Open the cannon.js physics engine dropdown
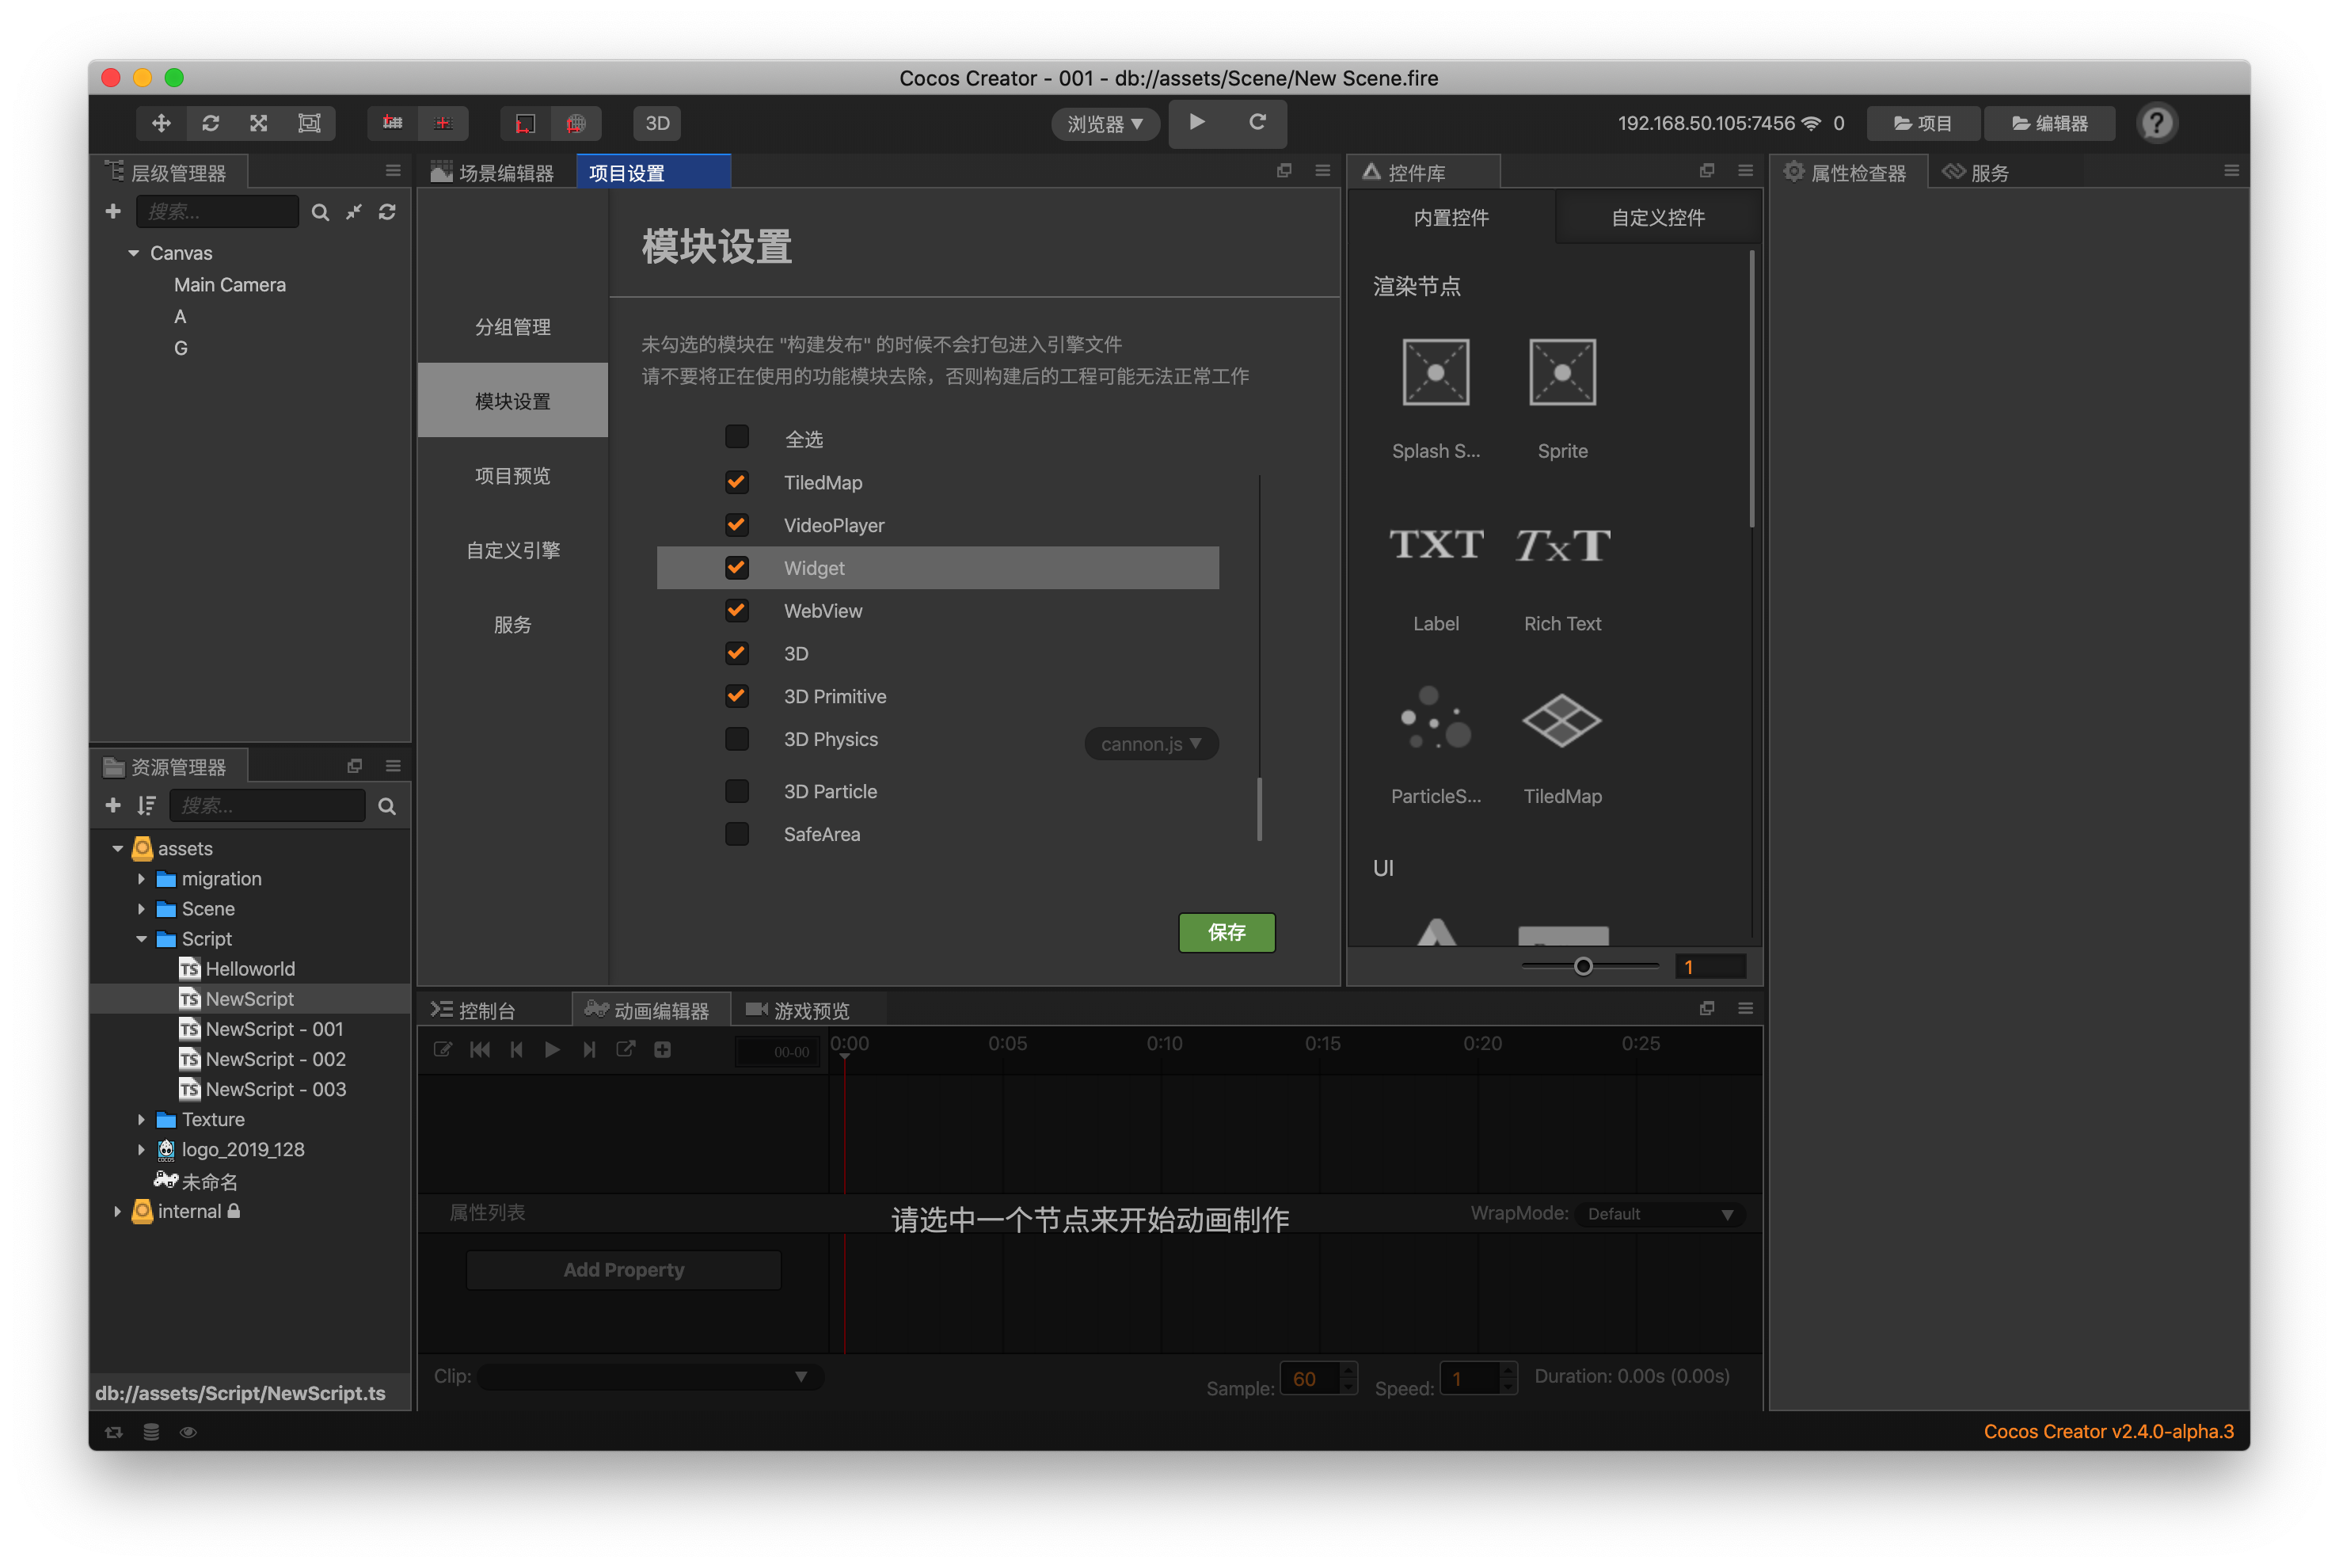 click(x=1150, y=743)
